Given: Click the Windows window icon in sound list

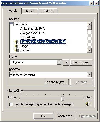Looking at the screenshot, I should click(12, 24).
